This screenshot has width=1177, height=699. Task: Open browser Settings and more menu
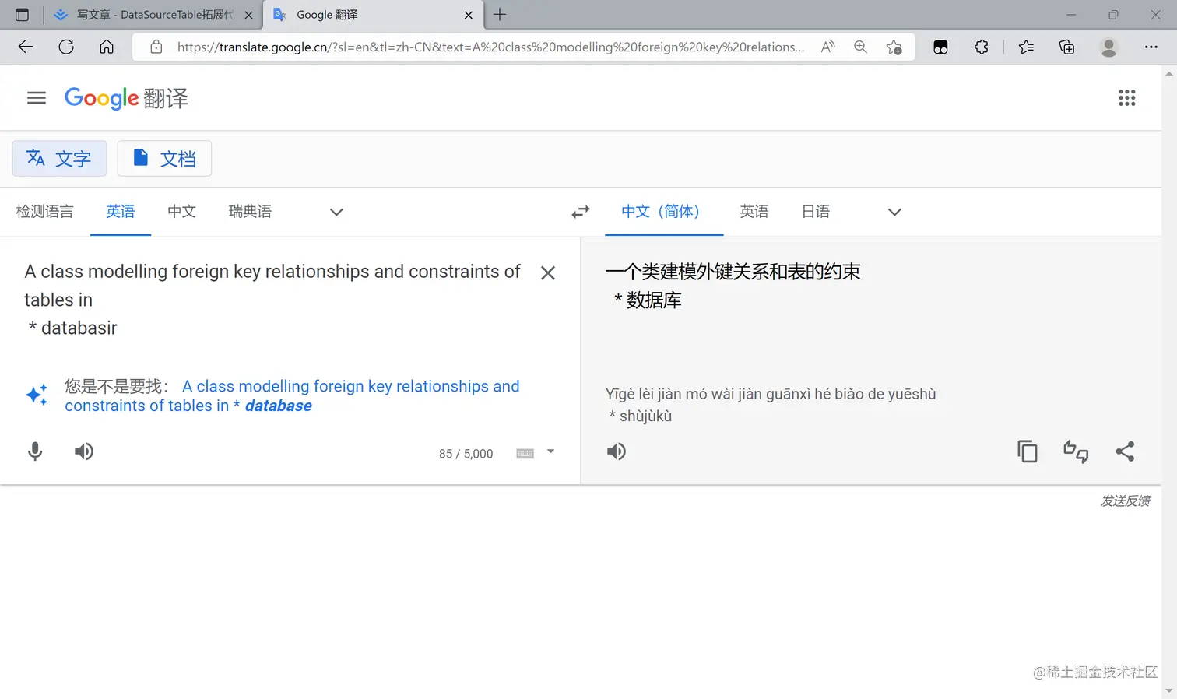click(1151, 47)
